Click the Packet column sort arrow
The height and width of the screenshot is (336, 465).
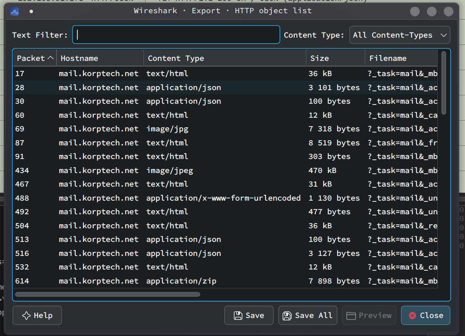click(x=51, y=58)
